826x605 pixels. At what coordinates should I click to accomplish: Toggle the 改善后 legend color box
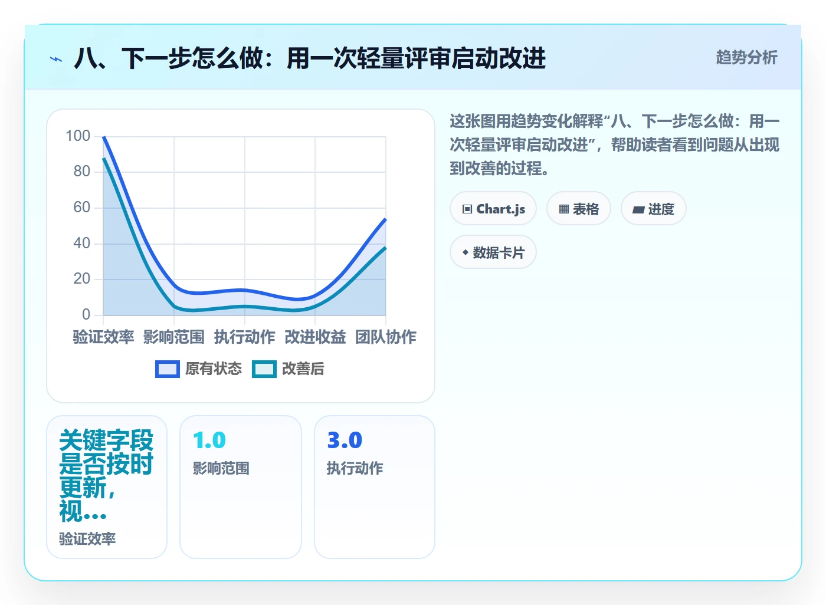pyautogui.click(x=264, y=369)
